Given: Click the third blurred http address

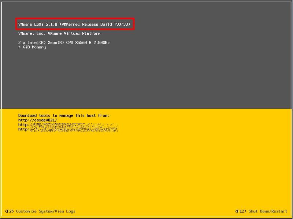Looking at the screenshot, I should click(68, 129).
